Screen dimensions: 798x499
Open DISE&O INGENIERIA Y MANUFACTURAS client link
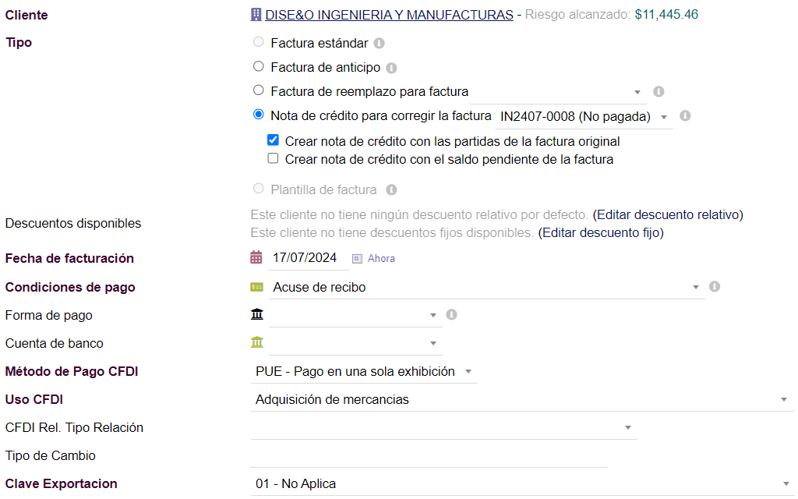pyautogui.click(x=389, y=15)
